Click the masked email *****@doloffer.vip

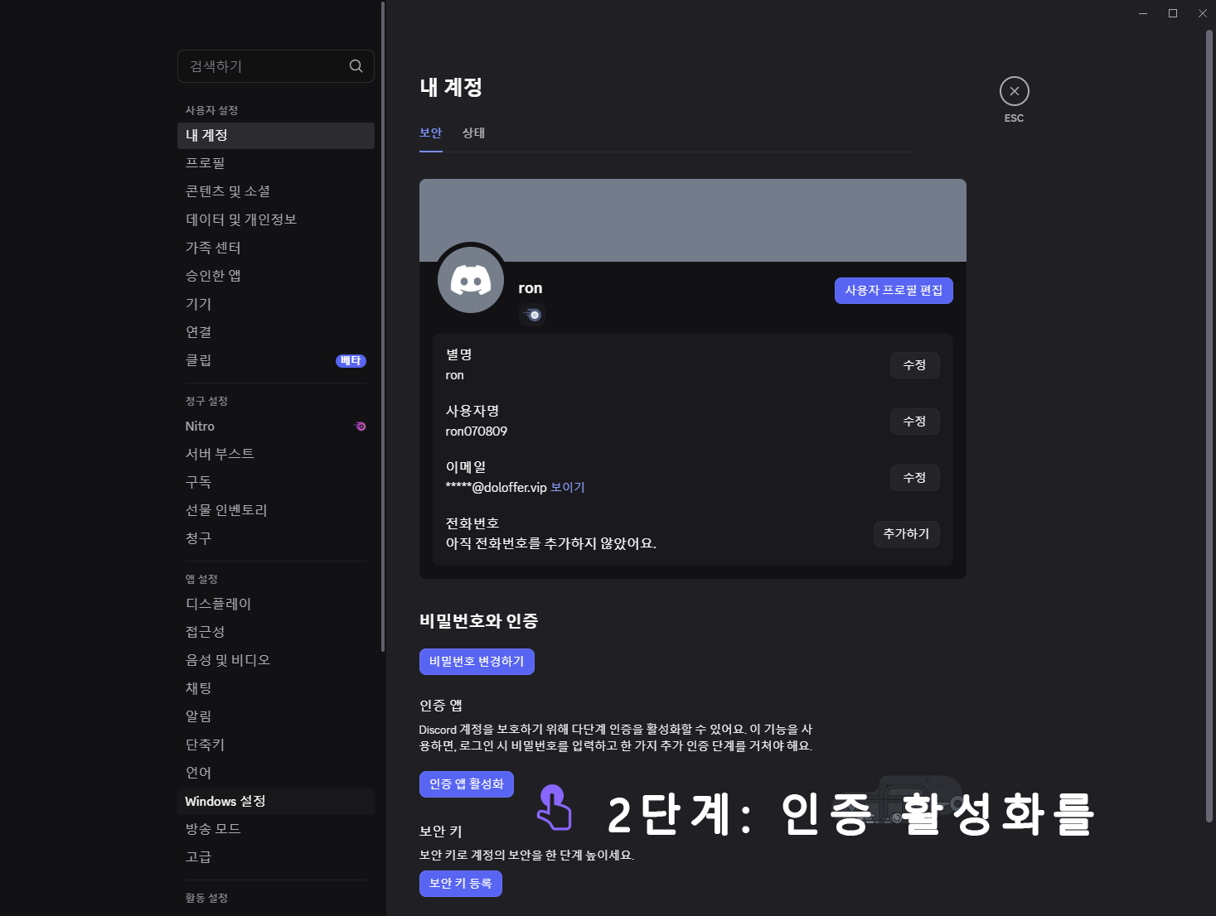tap(496, 488)
